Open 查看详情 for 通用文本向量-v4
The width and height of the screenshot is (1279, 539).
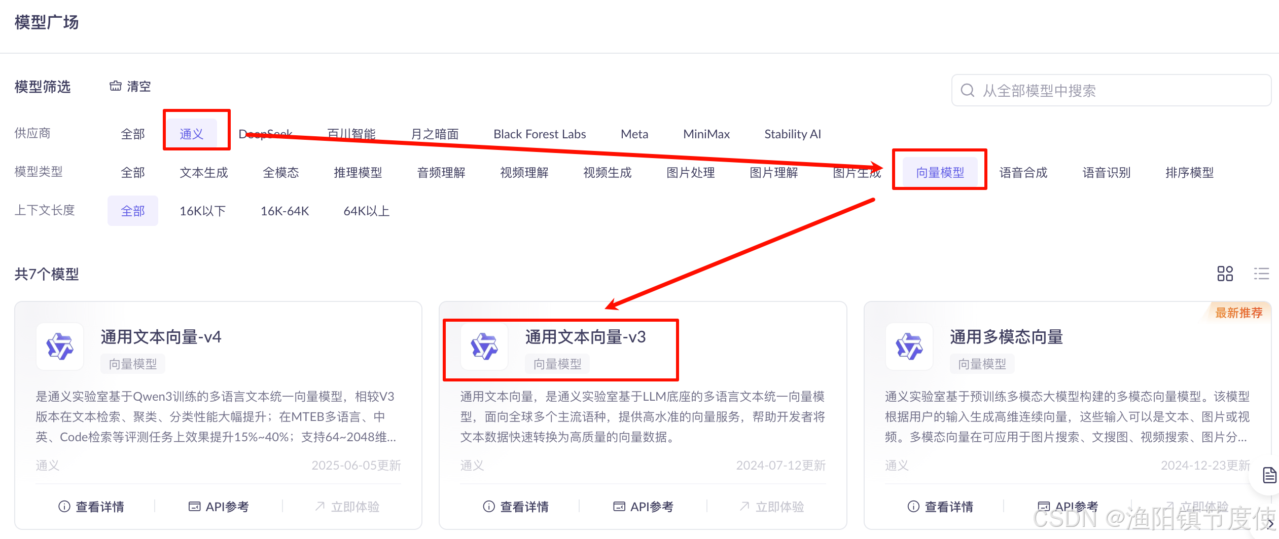[100, 506]
